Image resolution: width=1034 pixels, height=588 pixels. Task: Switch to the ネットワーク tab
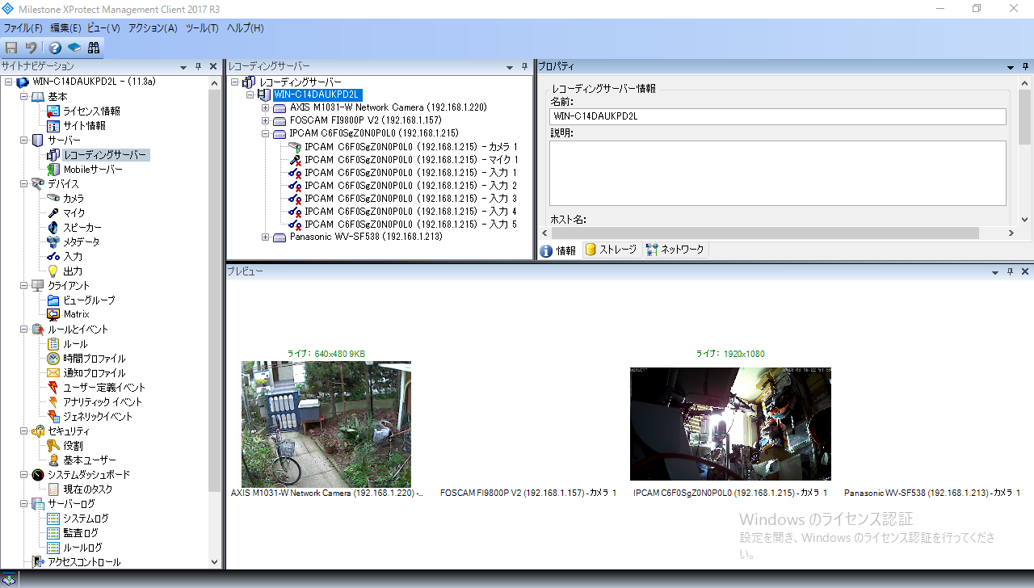point(675,250)
